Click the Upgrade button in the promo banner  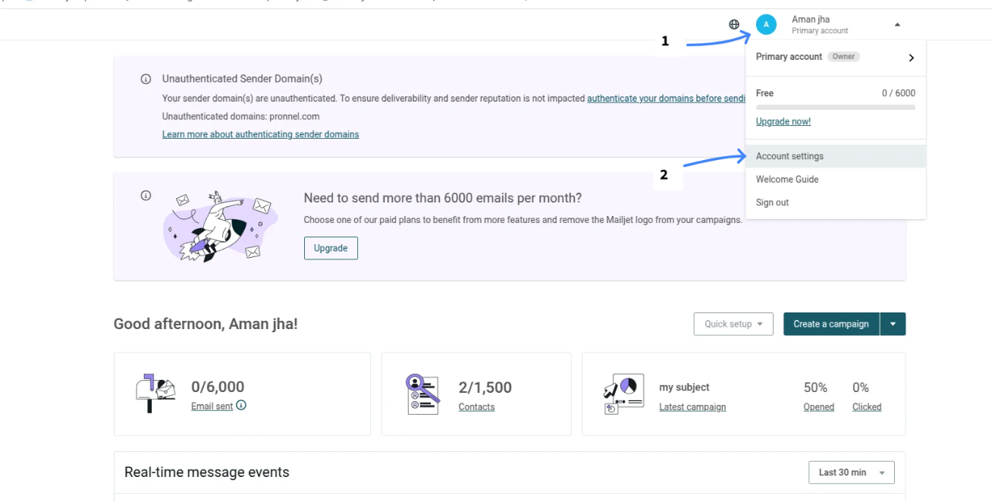click(x=331, y=248)
